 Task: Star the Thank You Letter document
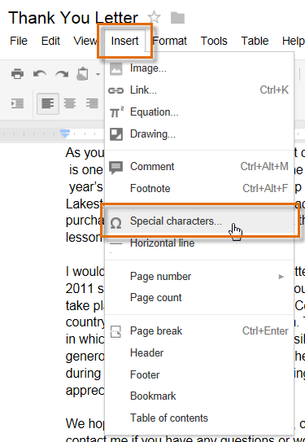pos(154,18)
